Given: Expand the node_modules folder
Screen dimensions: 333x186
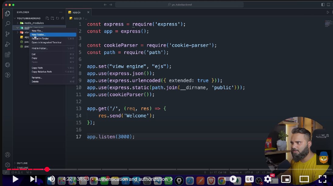Looking at the screenshot, I should click(x=18, y=23).
